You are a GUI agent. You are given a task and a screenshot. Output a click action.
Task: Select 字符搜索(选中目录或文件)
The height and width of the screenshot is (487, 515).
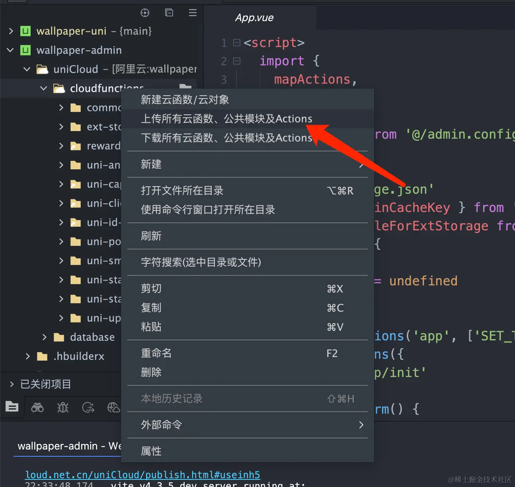point(247,262)
